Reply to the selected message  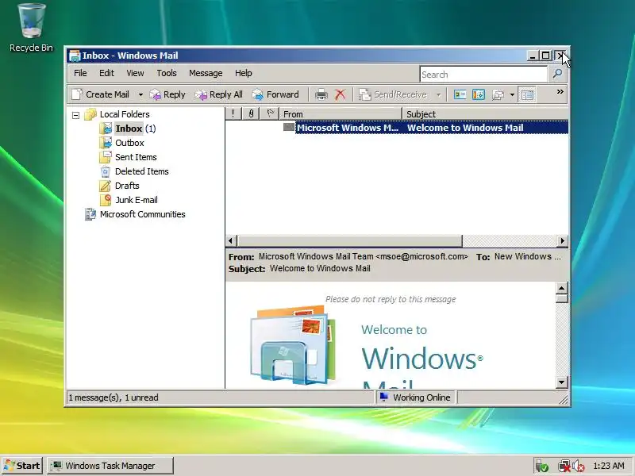pos(167,94)
